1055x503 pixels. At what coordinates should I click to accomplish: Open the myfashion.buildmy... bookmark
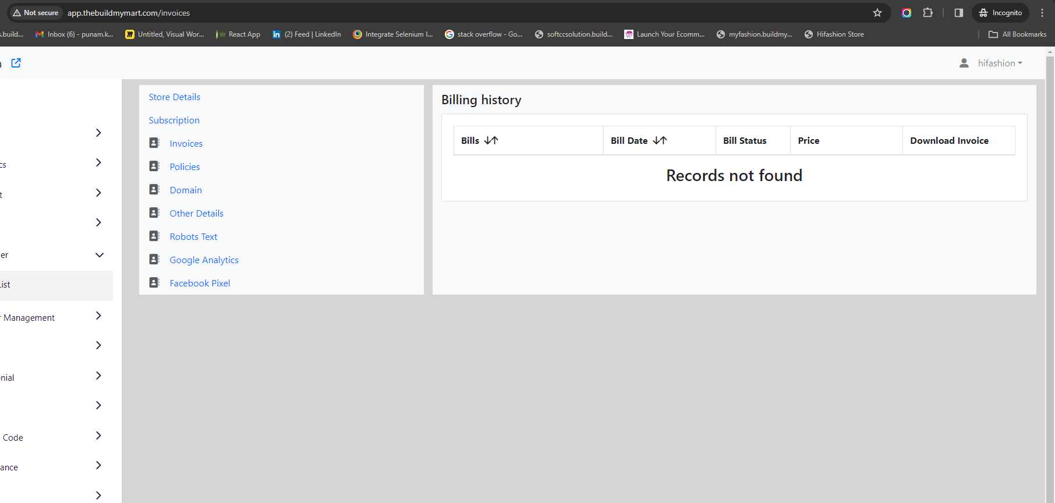point(755,34)
